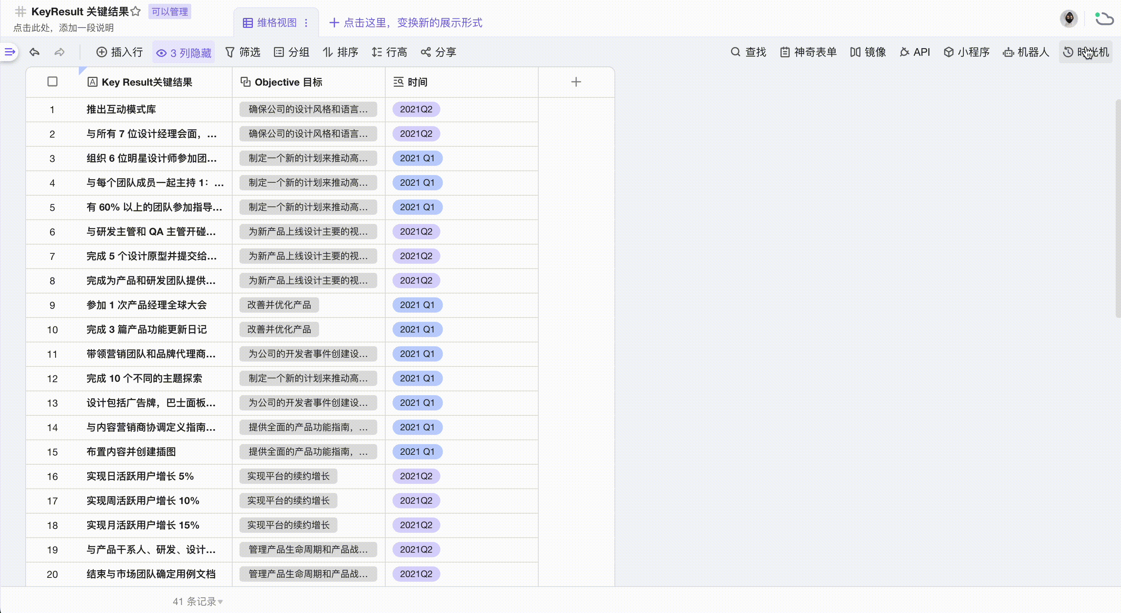Open the 机器人 robot panel

1026,52
